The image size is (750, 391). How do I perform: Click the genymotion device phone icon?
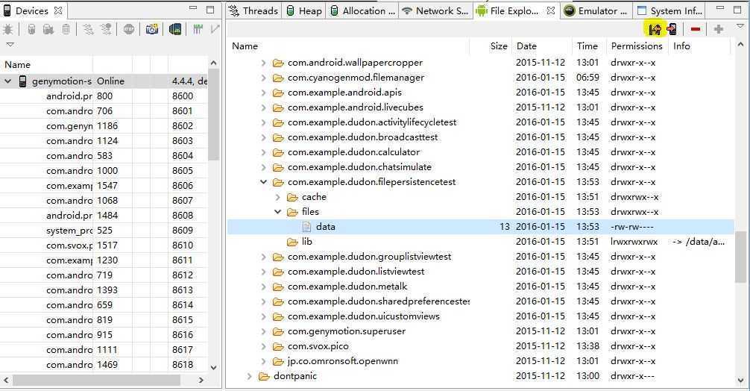22,81
